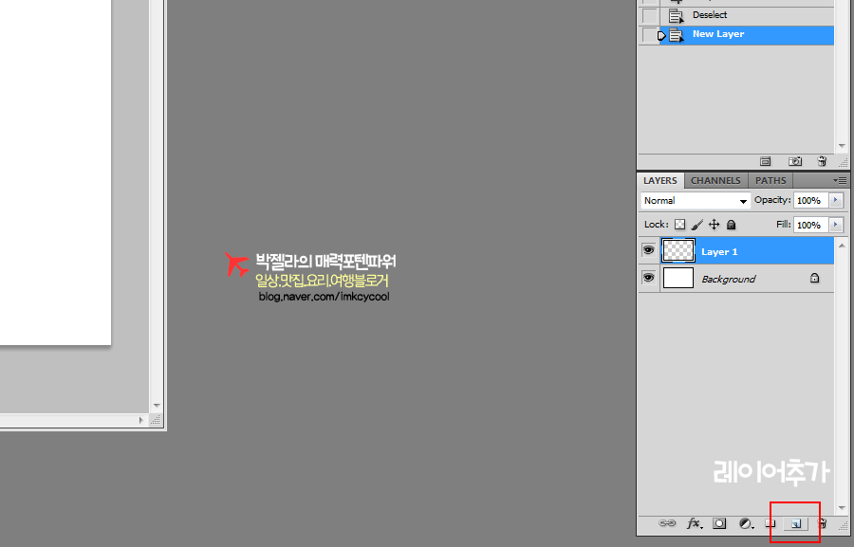Toggle Lock image pixels brush icon
Viewport: 854px width, 547px height.
coord(696,225)
